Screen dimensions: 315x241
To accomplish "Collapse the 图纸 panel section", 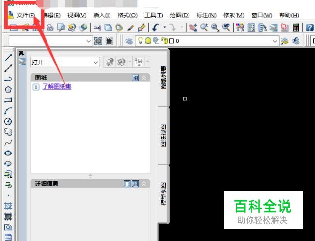I will pos(144,78).
